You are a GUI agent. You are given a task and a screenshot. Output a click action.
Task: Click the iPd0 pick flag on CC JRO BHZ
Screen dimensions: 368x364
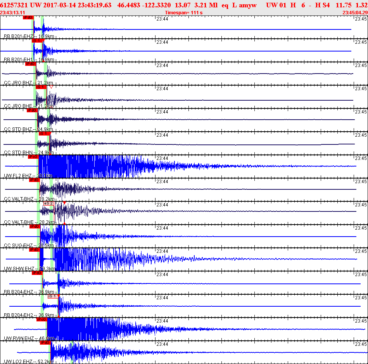30,64
